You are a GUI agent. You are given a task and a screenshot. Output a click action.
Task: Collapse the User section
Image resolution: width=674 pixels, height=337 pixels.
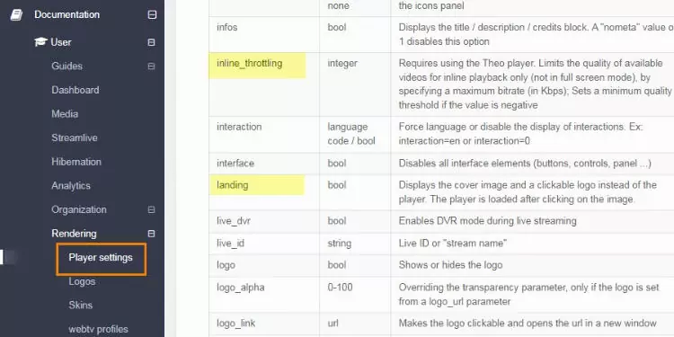pos(151,42)
